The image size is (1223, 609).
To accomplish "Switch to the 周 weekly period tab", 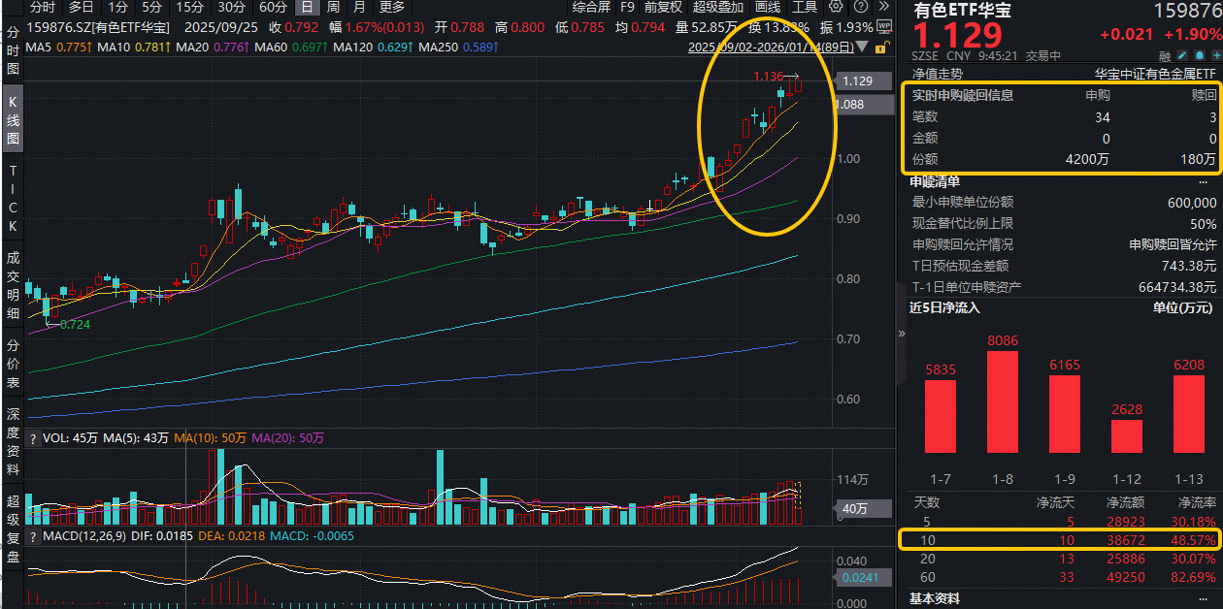I will (x=333, y=7).
